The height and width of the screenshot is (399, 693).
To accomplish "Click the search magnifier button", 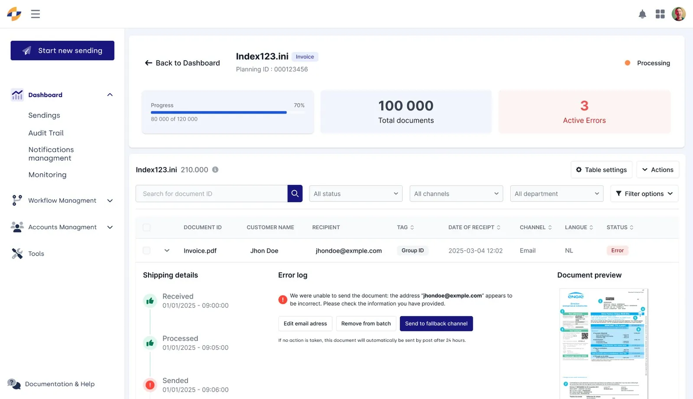I will (x=295, y=194).
